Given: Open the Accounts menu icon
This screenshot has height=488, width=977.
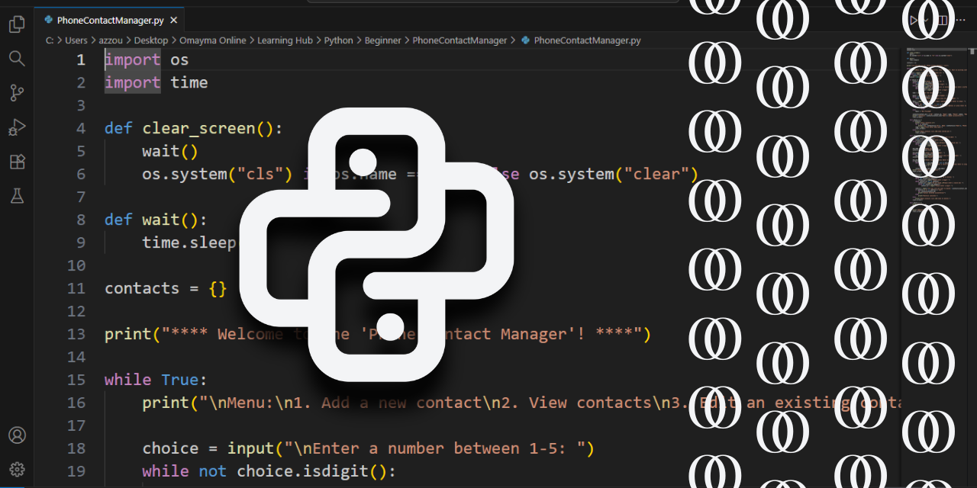Looking at the screenshot, I should 17,435.
